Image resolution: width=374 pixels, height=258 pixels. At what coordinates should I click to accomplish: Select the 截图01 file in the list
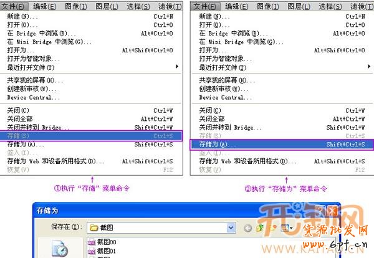click(105, 251)
